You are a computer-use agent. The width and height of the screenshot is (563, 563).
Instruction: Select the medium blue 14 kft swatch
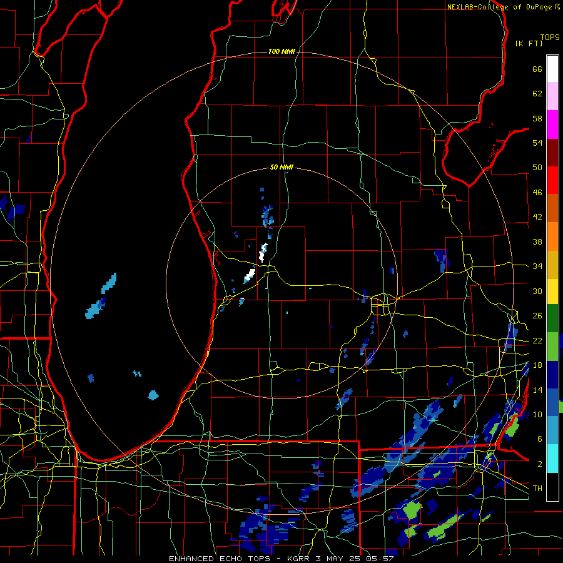(x=552, y=402)
